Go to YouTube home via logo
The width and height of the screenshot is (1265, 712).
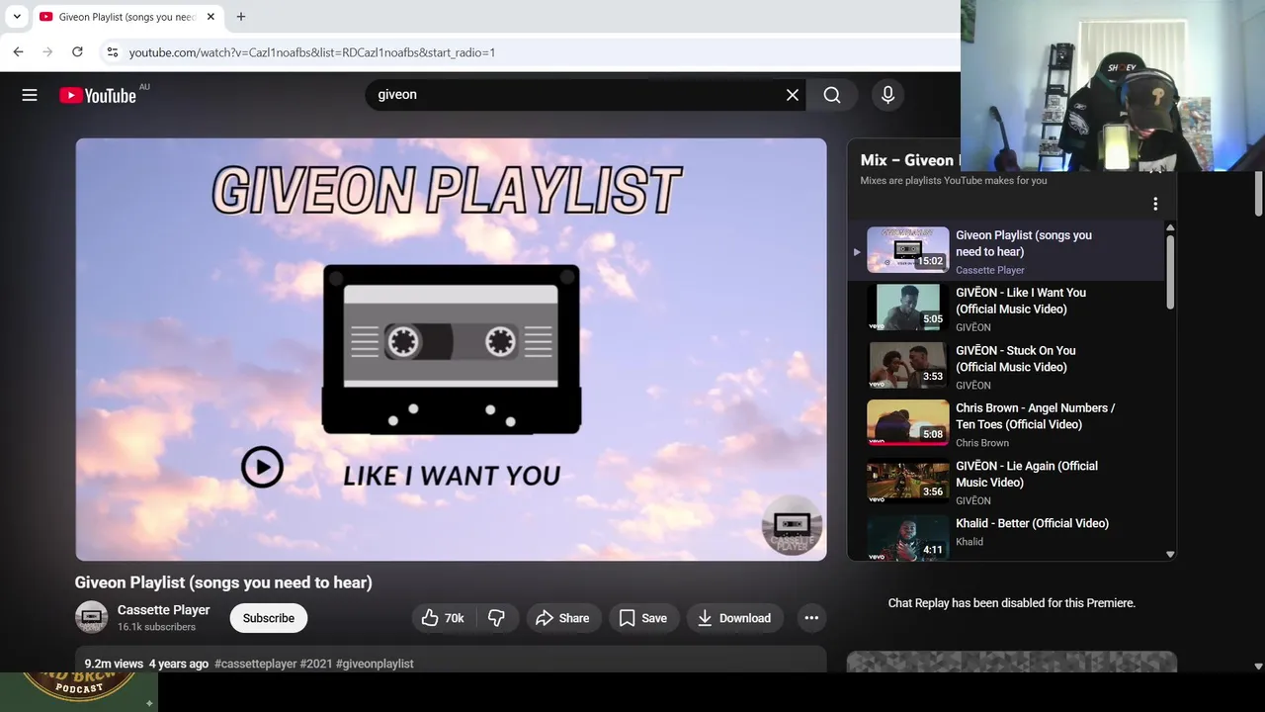pos(97,95)
